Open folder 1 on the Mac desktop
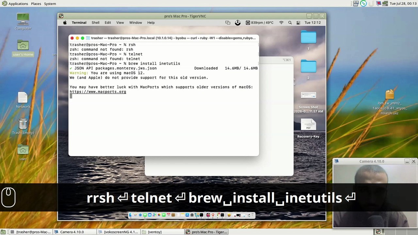Viewport: 418px width, 235px height. [x=308, y=37]
